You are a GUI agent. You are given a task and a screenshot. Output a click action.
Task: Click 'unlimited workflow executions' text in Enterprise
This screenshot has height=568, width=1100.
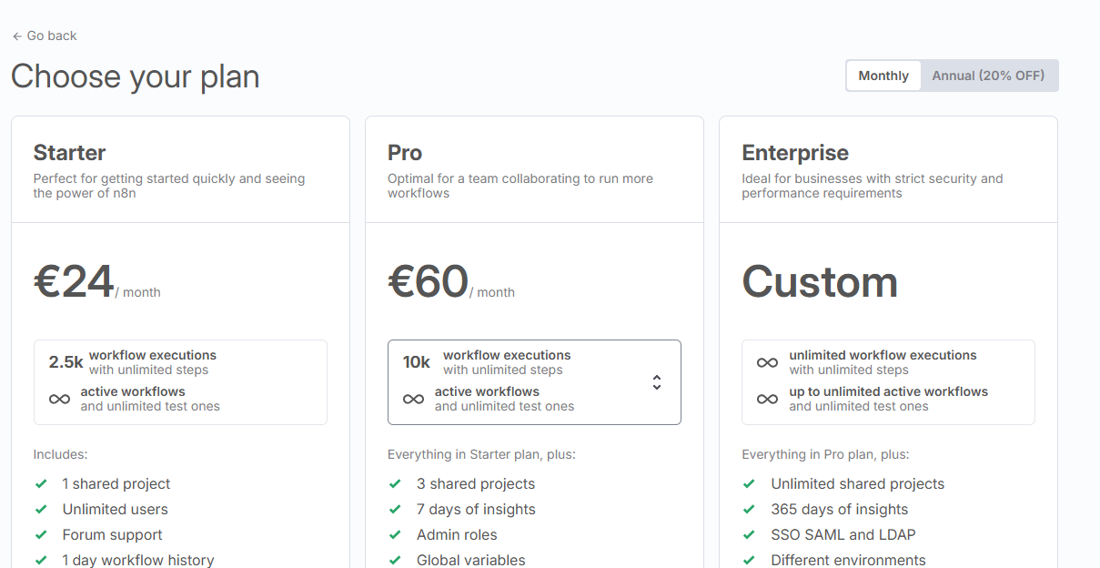[x=883, y=355]
